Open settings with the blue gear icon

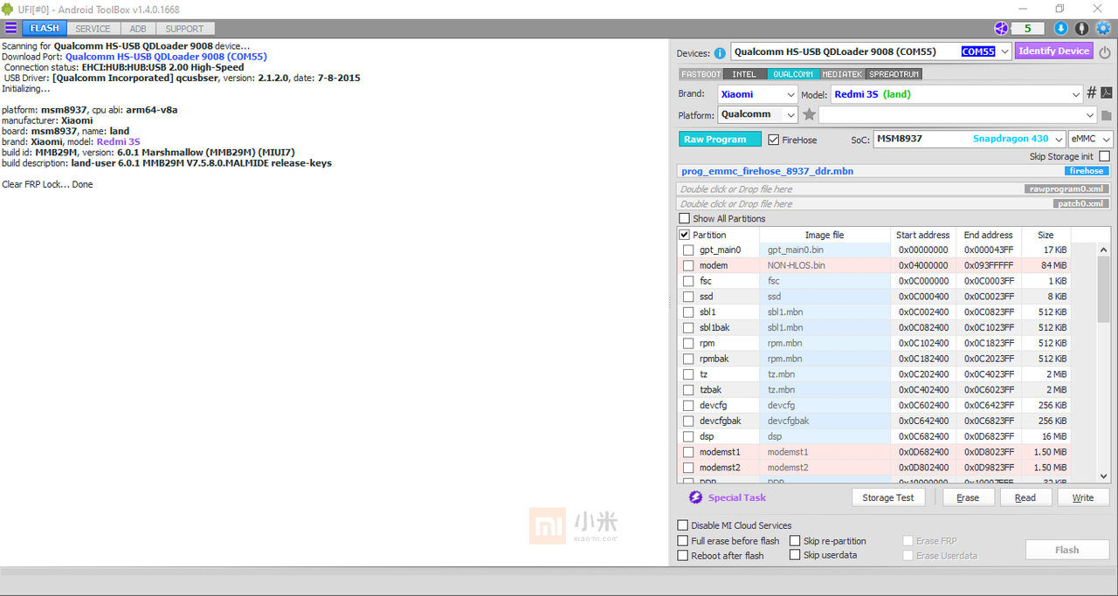[1103, 28]
